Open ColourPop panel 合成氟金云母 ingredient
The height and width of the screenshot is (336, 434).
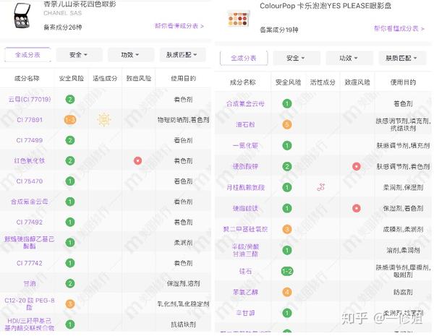(245, 103)
